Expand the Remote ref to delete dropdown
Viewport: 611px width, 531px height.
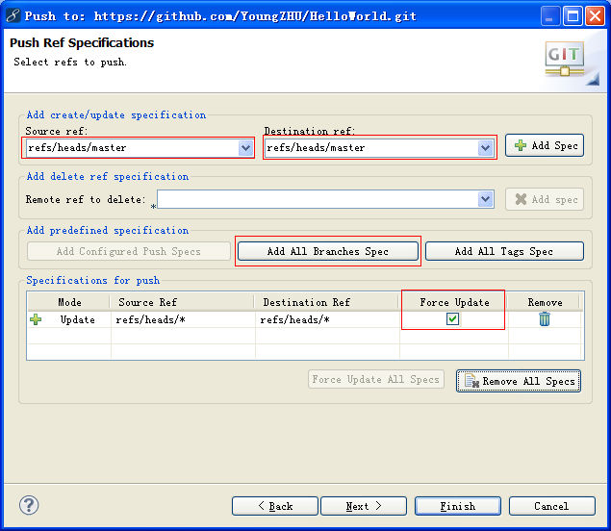pos(485,199)
